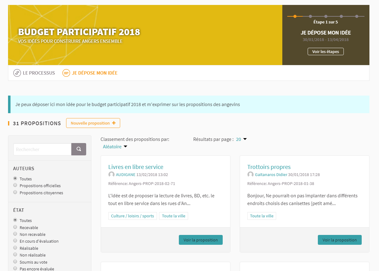379x271 pixels.
Task: Click the Budget Participatif 2018 heading
Action: tap(79, 32)
